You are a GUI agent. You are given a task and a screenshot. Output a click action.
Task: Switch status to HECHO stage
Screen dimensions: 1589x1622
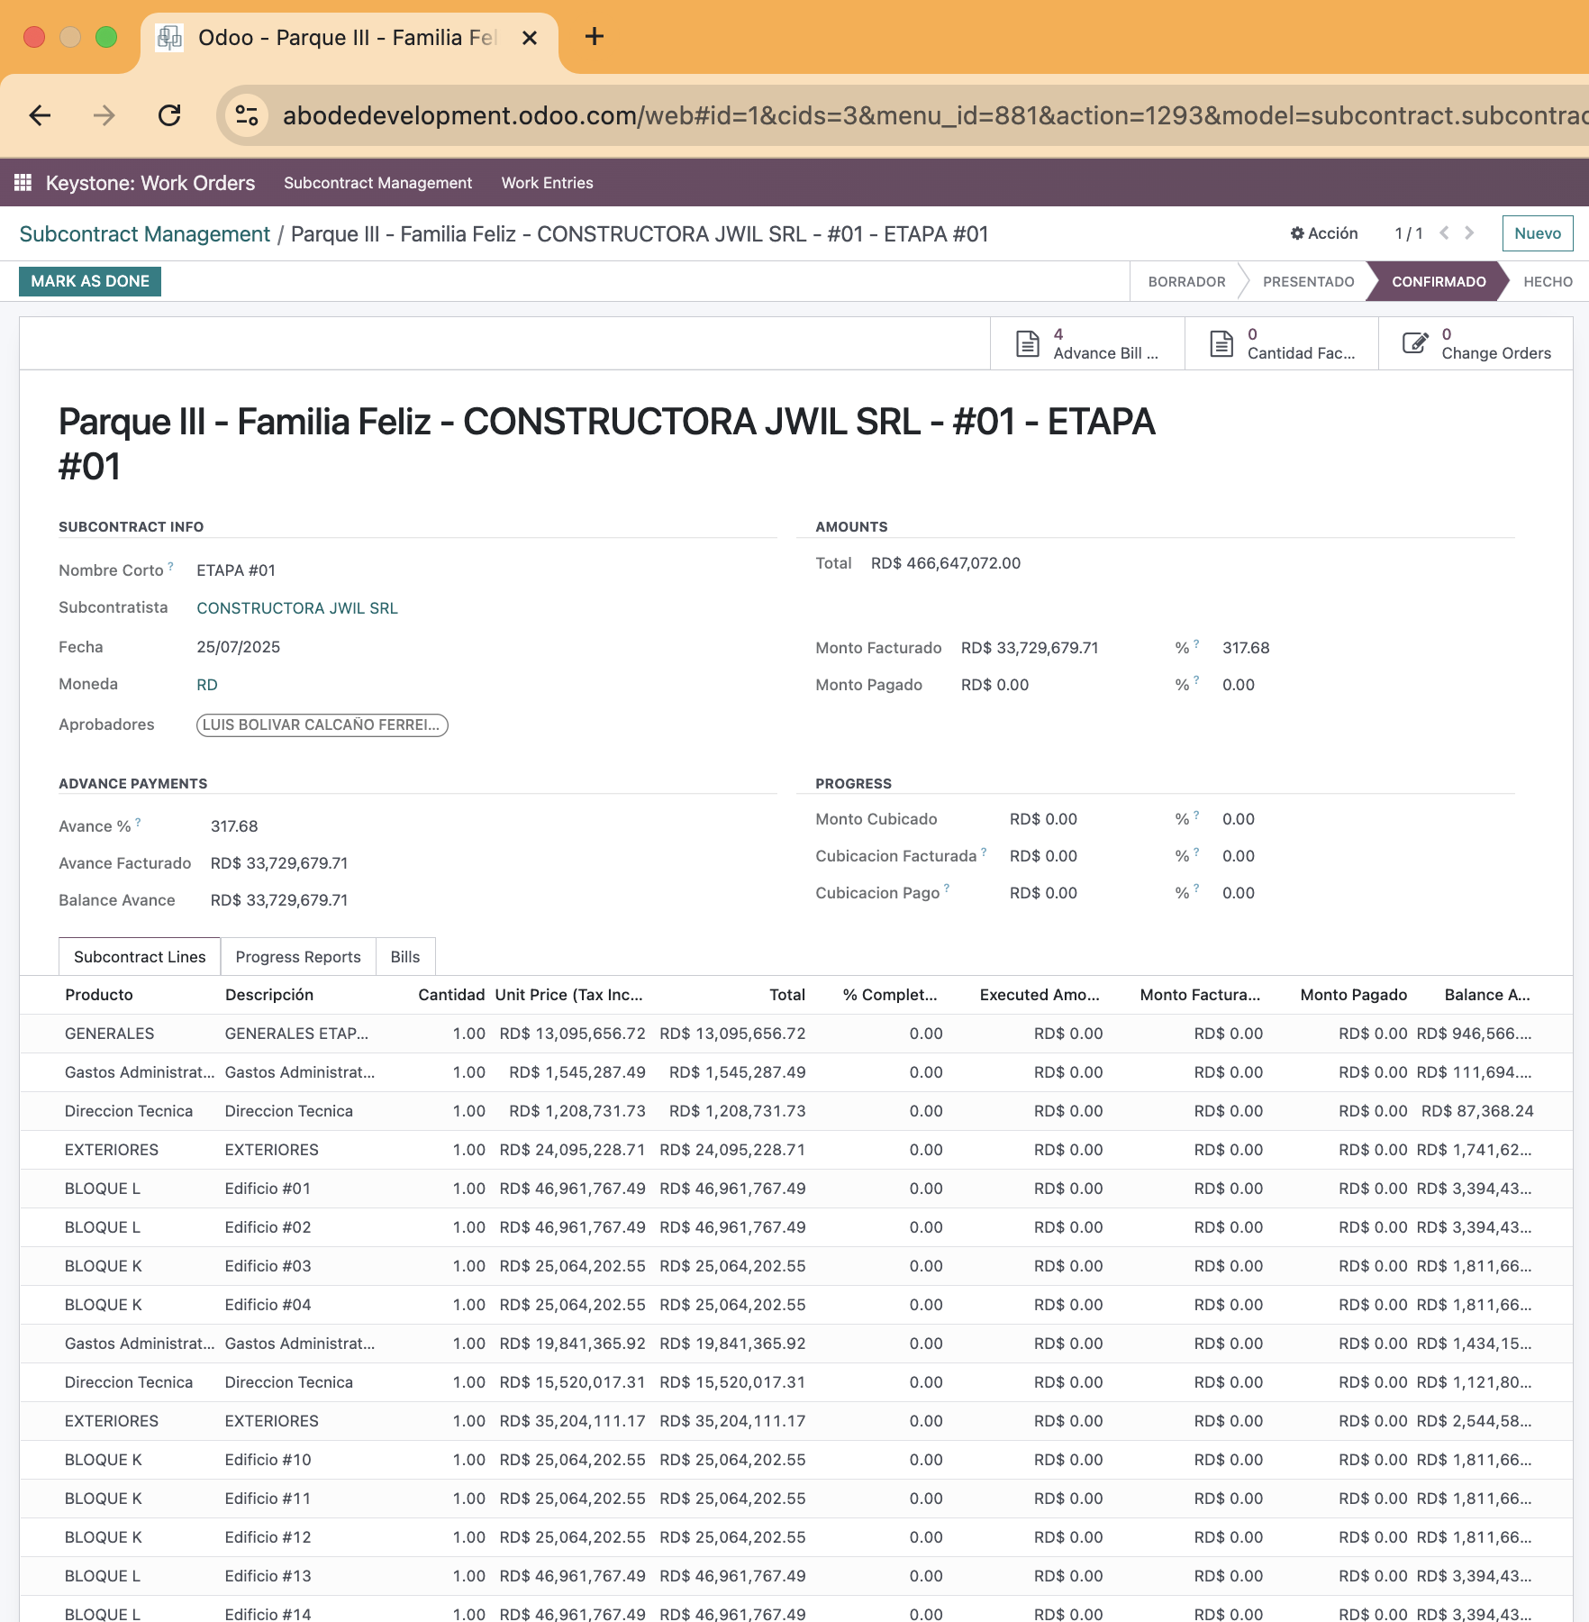[1548, 281]
